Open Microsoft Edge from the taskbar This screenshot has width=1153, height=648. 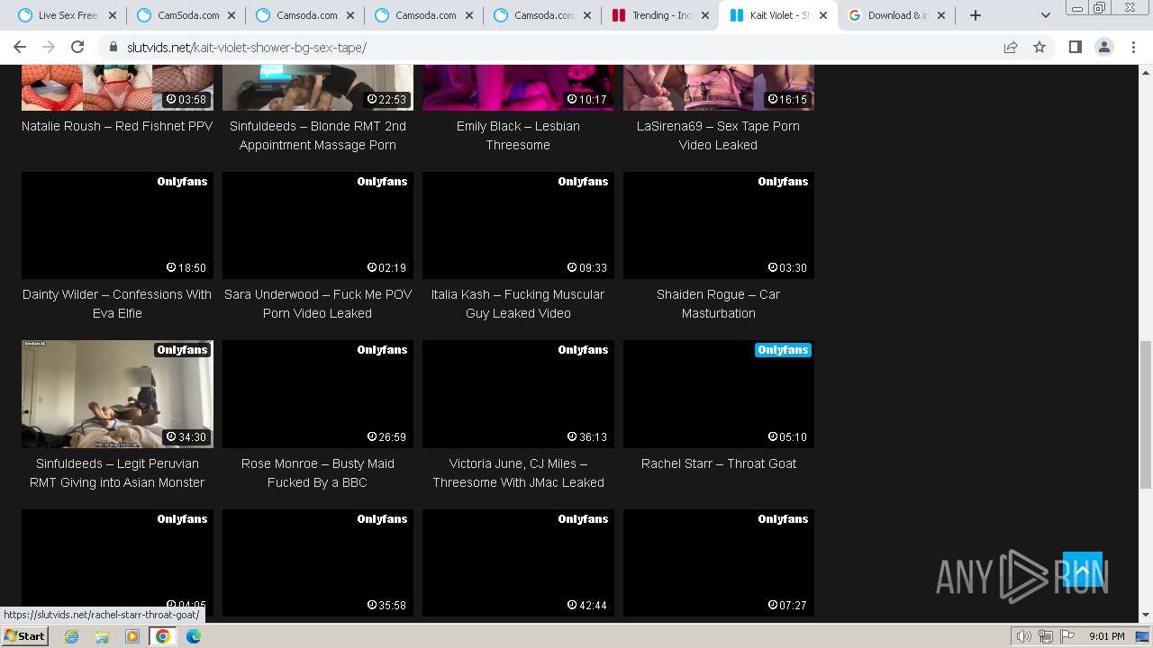(x=194, y=636)
